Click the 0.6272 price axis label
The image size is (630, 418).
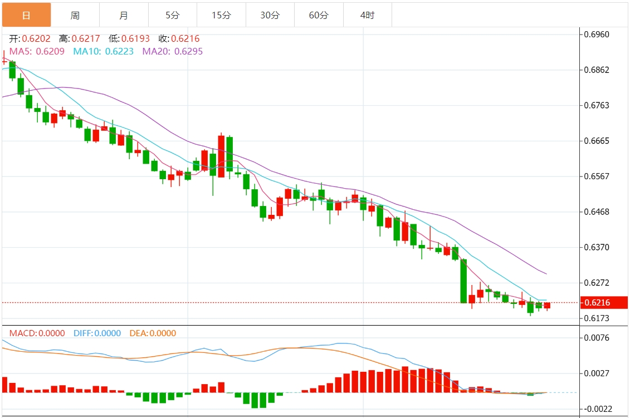click(597, 283)
